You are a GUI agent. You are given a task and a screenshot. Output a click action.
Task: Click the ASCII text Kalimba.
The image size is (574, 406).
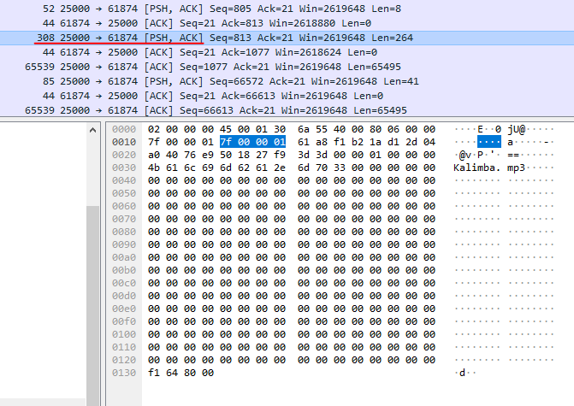point(476,168)
